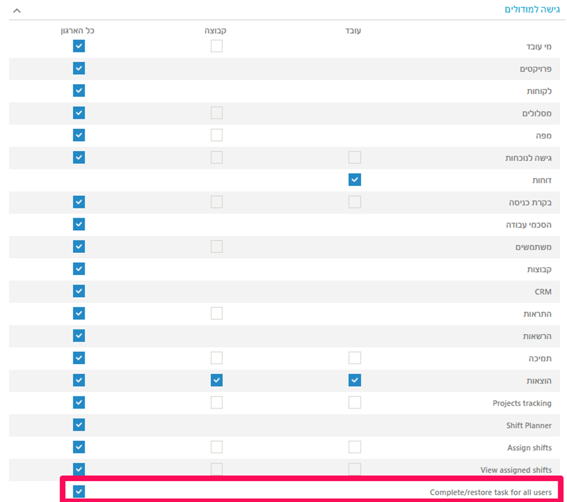Uncheck כל הארגון for פרויקטים
This screenshot has width=567, height=502.
(79, 68)
